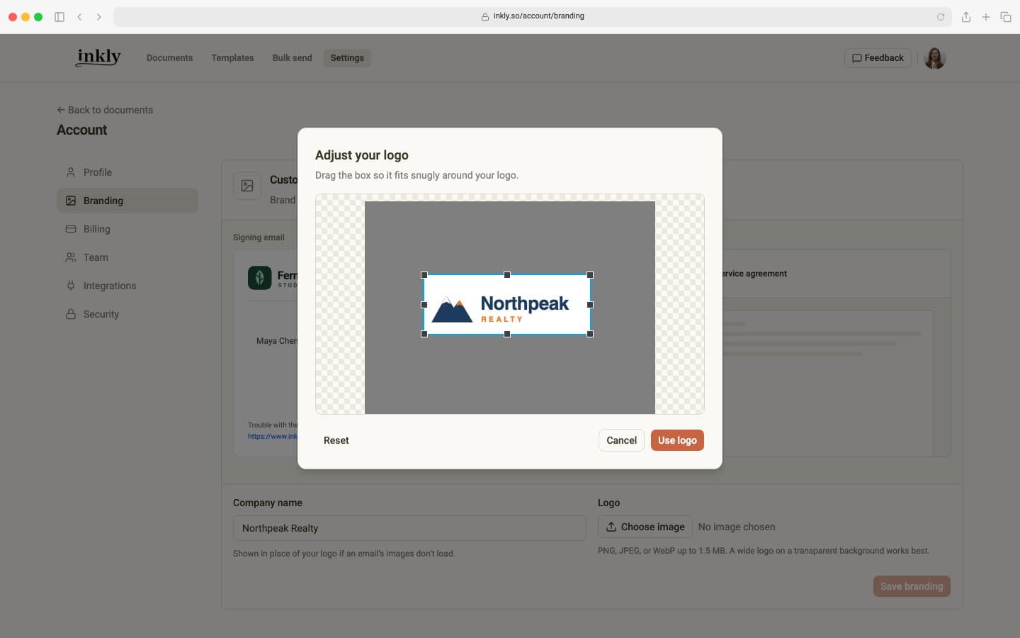This screenshot has width=1020, height=638.
Task: Click the back arrow icon beside 'Back to documents'
Action: [61, 110]
